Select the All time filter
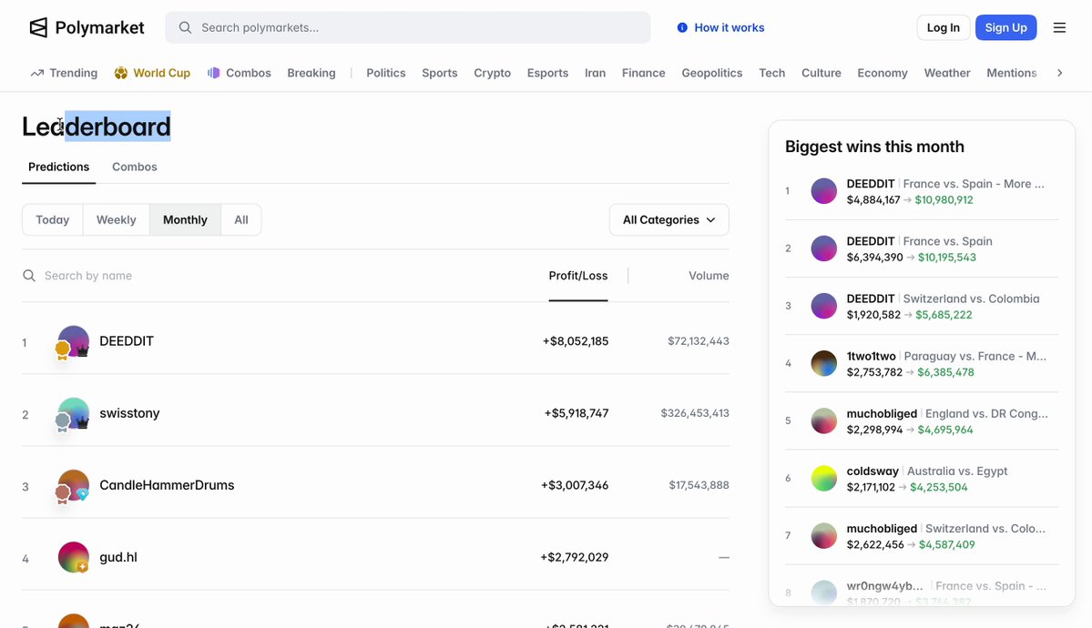The height and width of the screenshot is (628, 1092). (241, 220)
